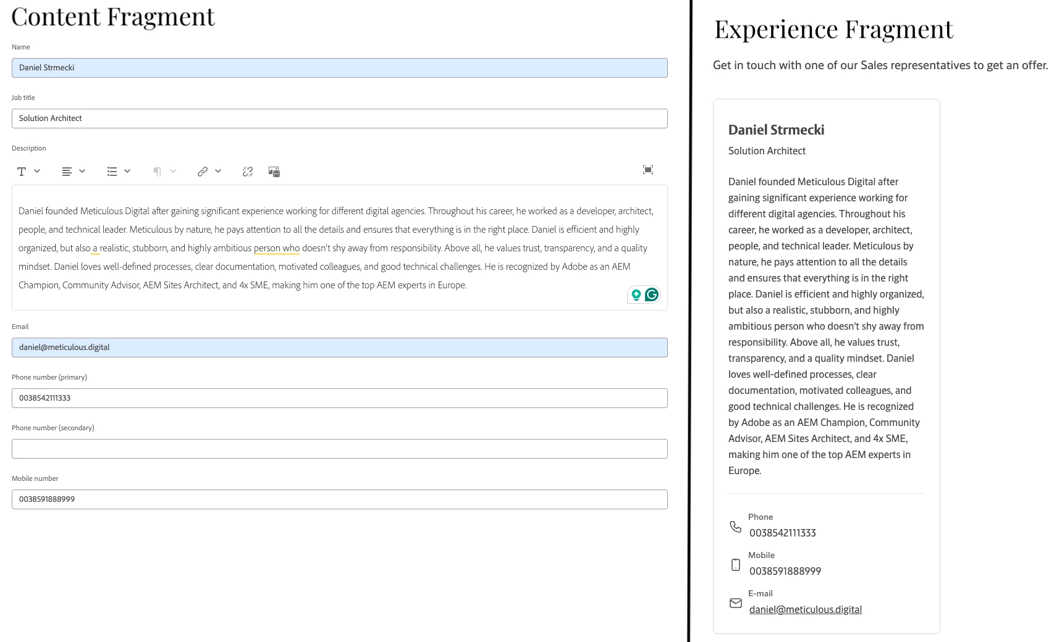Click the list formatting icon

[x=112, y=172]
